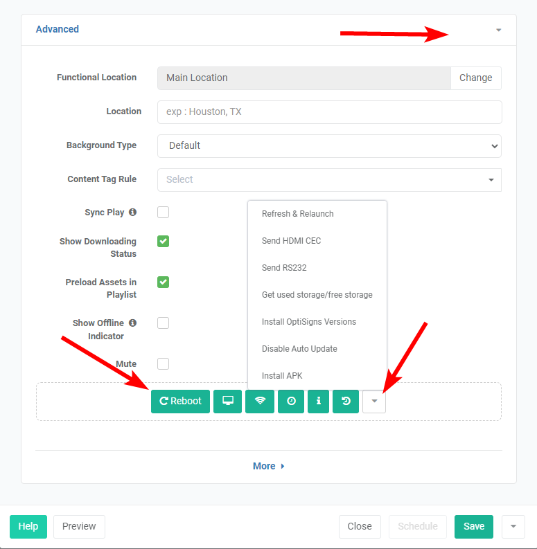Viewport: 537px width, 549px height.
Task: Click the clock icon button
Action: [x=291, y=402]
